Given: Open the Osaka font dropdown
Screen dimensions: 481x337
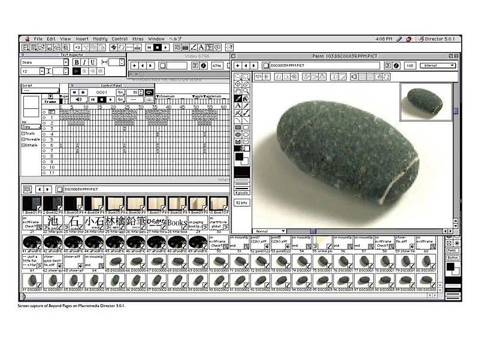Looking at the screenshot, I should pos(66,62).
